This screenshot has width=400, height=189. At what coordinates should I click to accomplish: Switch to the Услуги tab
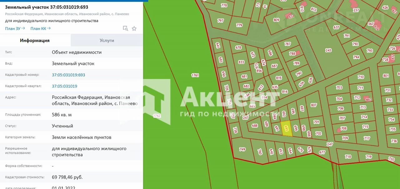pyautogui.click(x=107, y=40)
